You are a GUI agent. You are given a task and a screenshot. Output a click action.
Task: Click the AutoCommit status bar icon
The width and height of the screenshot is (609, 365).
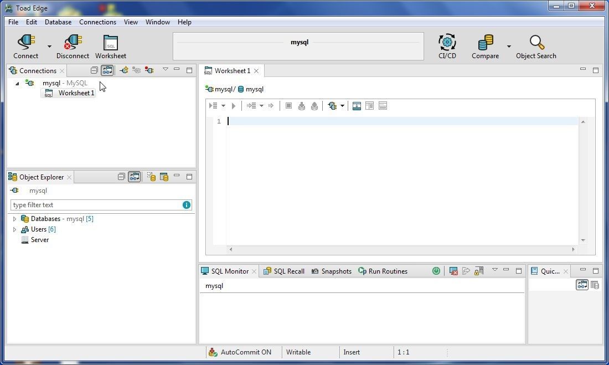[213, 352]
